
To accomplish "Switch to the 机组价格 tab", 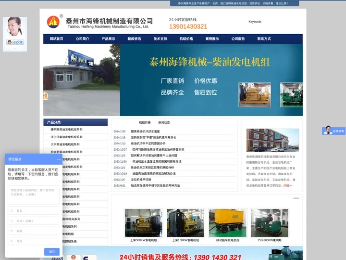I will pyautogui.click(x=145, y=123).
